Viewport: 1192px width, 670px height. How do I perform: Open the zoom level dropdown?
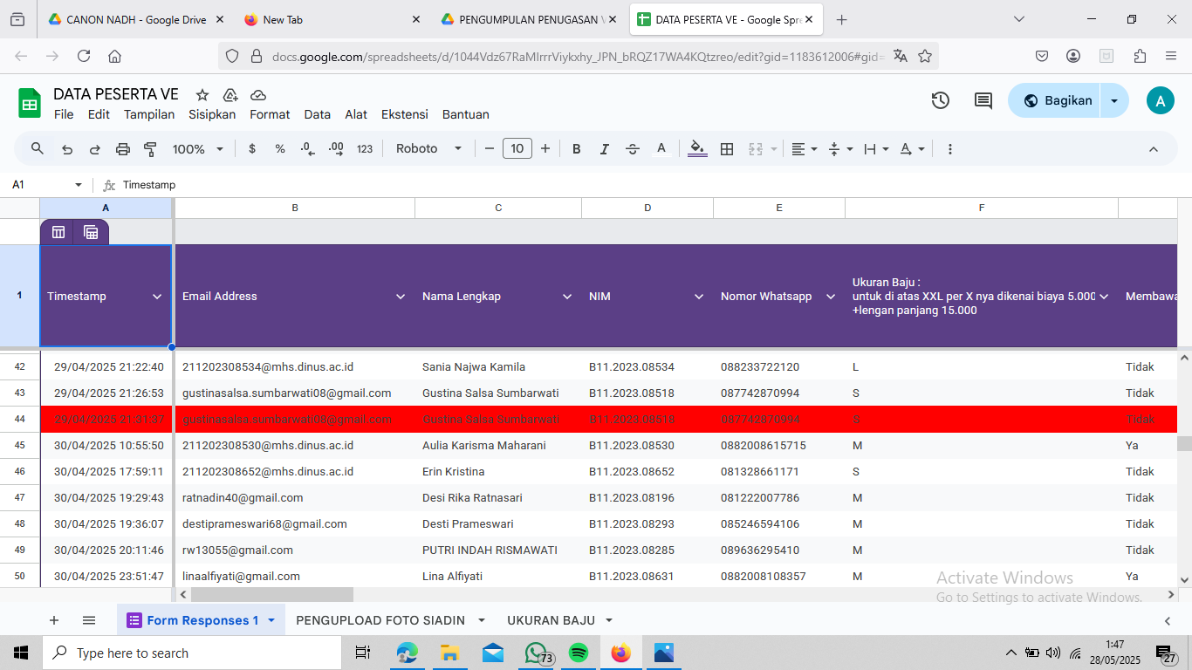(x=198, y=149)
